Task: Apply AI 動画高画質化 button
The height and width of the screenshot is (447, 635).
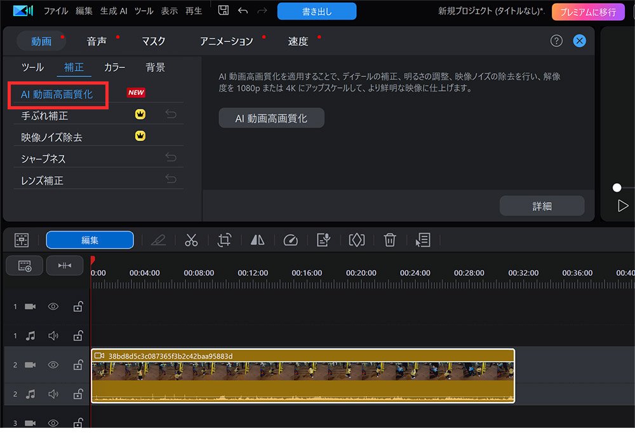Action: pos(271,118)
